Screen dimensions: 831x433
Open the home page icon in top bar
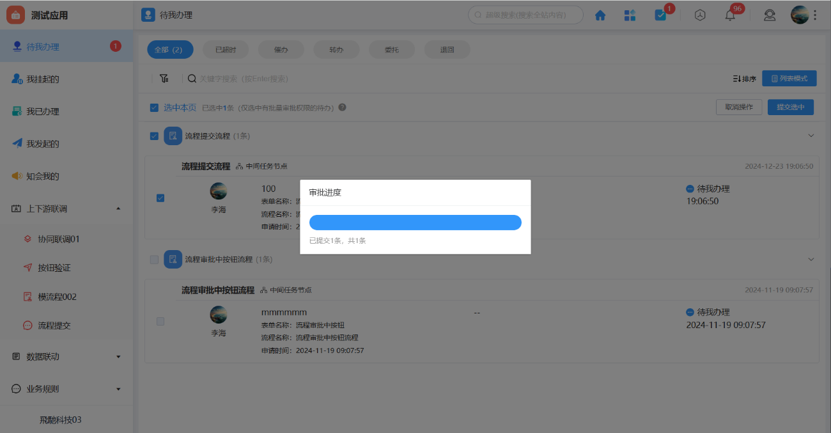click(x=600, y=14)
